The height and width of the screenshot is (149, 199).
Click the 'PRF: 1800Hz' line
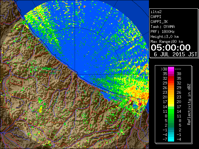163,32
